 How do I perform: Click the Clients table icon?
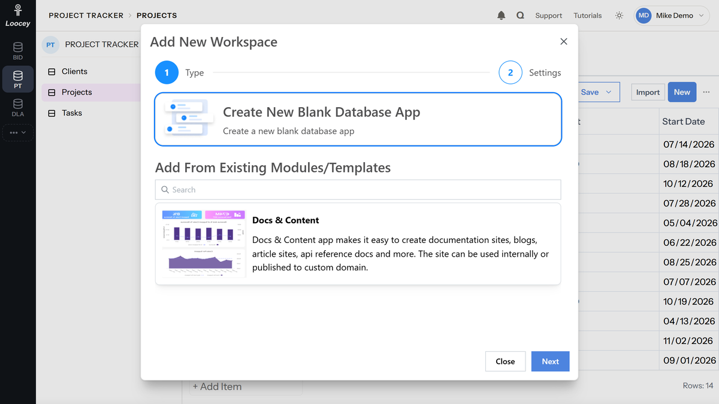pyautogui.click(x=52, y=71)
